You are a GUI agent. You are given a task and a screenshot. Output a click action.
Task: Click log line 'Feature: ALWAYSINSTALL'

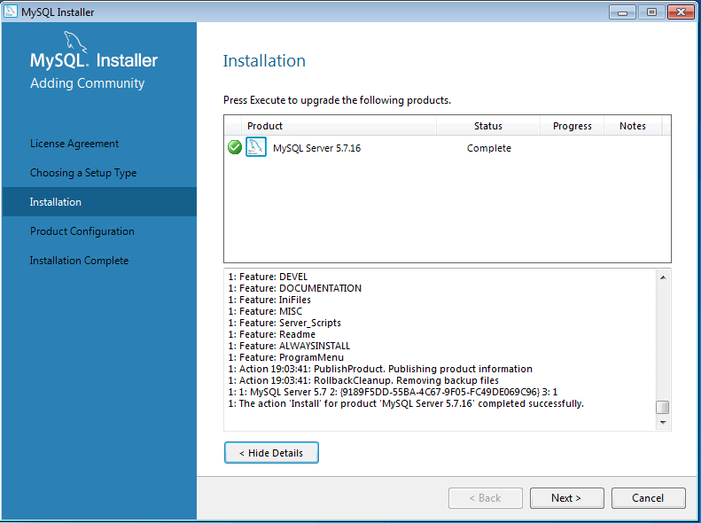(x=289, y=346)
